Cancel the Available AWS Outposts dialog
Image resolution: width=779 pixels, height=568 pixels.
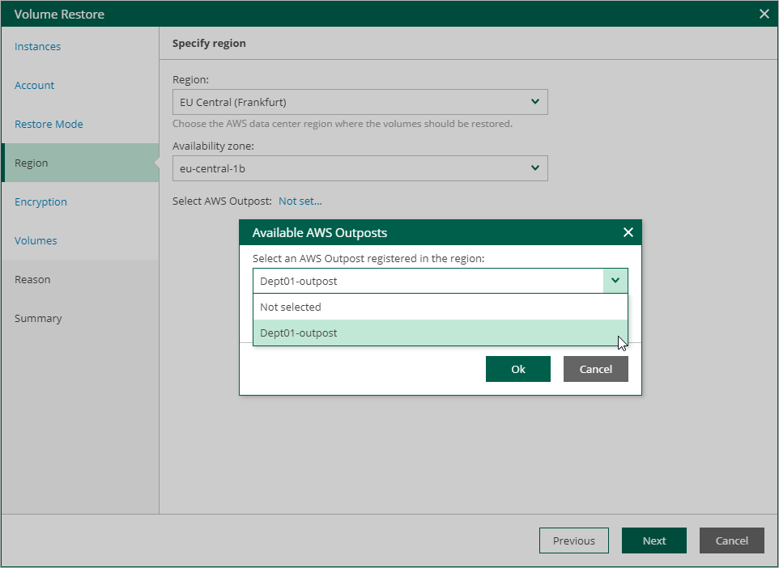click(x=596, y=369)
